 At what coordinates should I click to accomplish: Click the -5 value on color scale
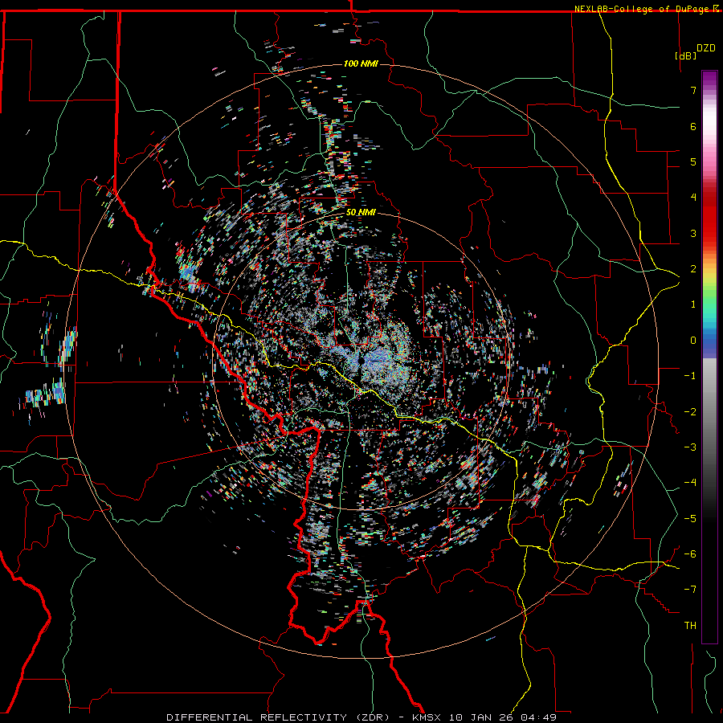[690, 519]
